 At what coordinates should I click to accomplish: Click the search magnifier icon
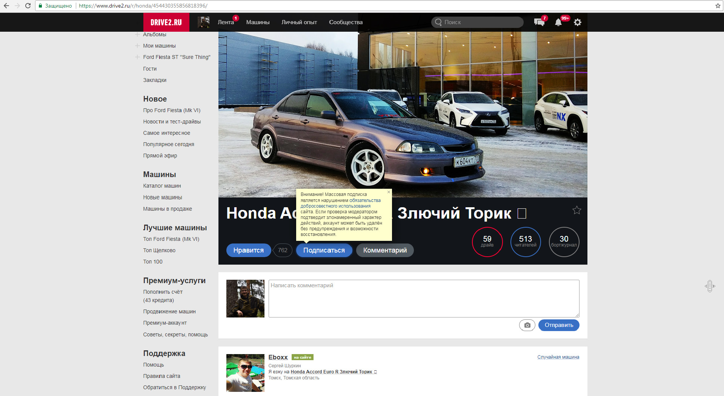pos(438,22)
